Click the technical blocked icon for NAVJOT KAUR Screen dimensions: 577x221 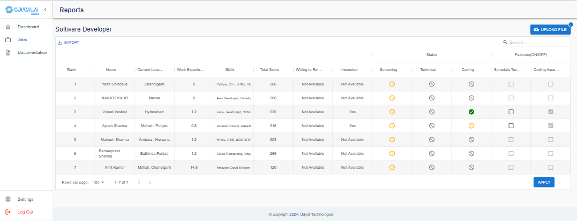click(431, 98)
